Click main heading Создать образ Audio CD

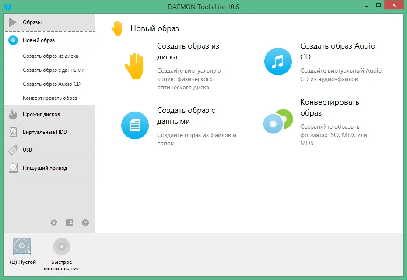338,51
